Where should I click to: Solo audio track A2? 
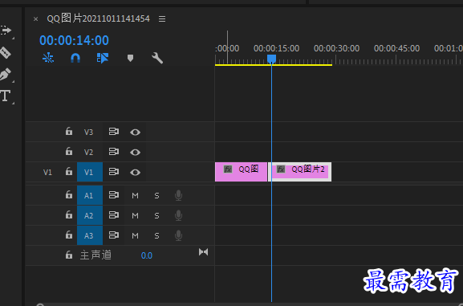[x=156, y=216]
